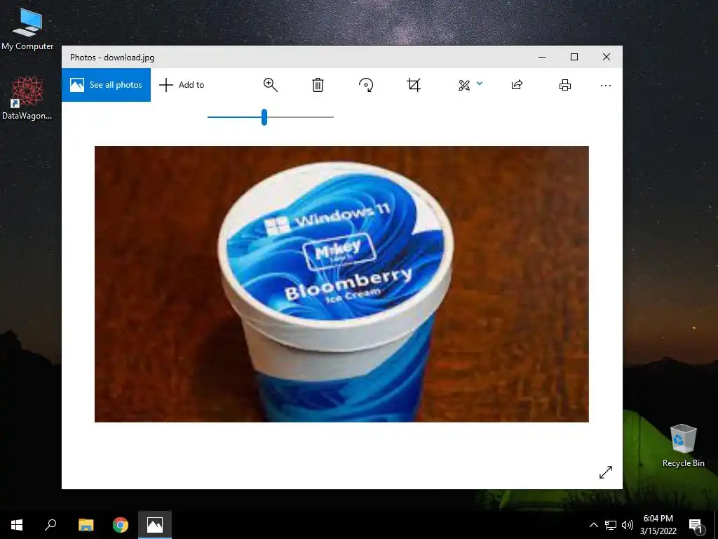Select the My Computer desktop icon

pyautogui.click(x=27, y=29)
